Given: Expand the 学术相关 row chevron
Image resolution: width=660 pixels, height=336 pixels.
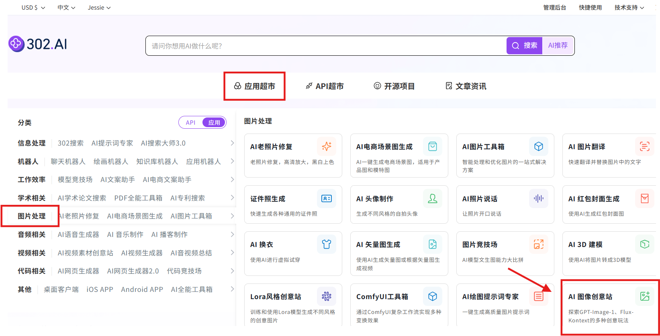Looking at the screenshot, I should click(x=232, y=198).
